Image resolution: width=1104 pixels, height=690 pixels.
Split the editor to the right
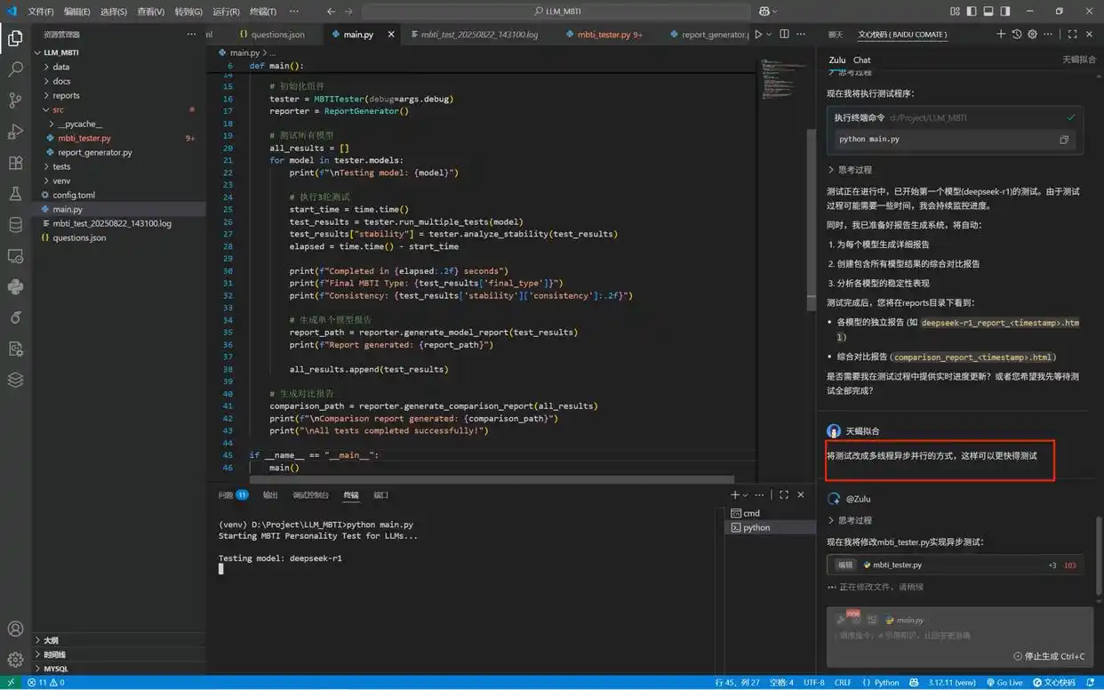click(x=784, y=35)
